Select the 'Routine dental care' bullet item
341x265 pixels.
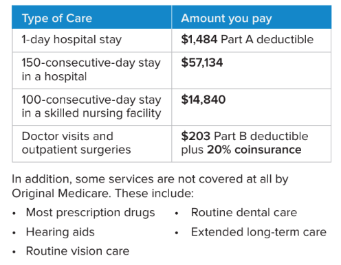click(244, 213)
